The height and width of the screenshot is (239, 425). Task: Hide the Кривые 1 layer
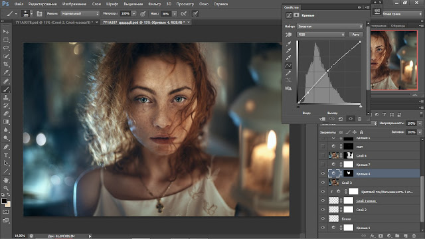323,228
